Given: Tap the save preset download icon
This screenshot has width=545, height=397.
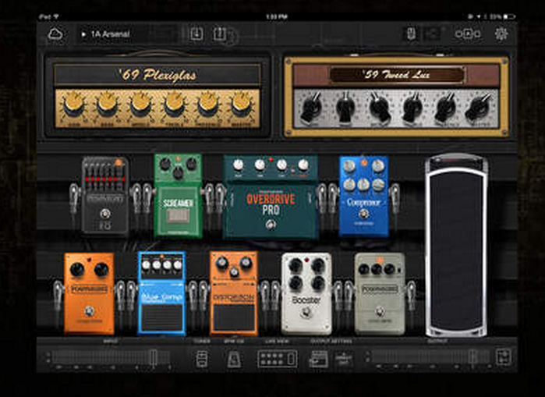Looking at the screenshot, I should pos(196,34).
